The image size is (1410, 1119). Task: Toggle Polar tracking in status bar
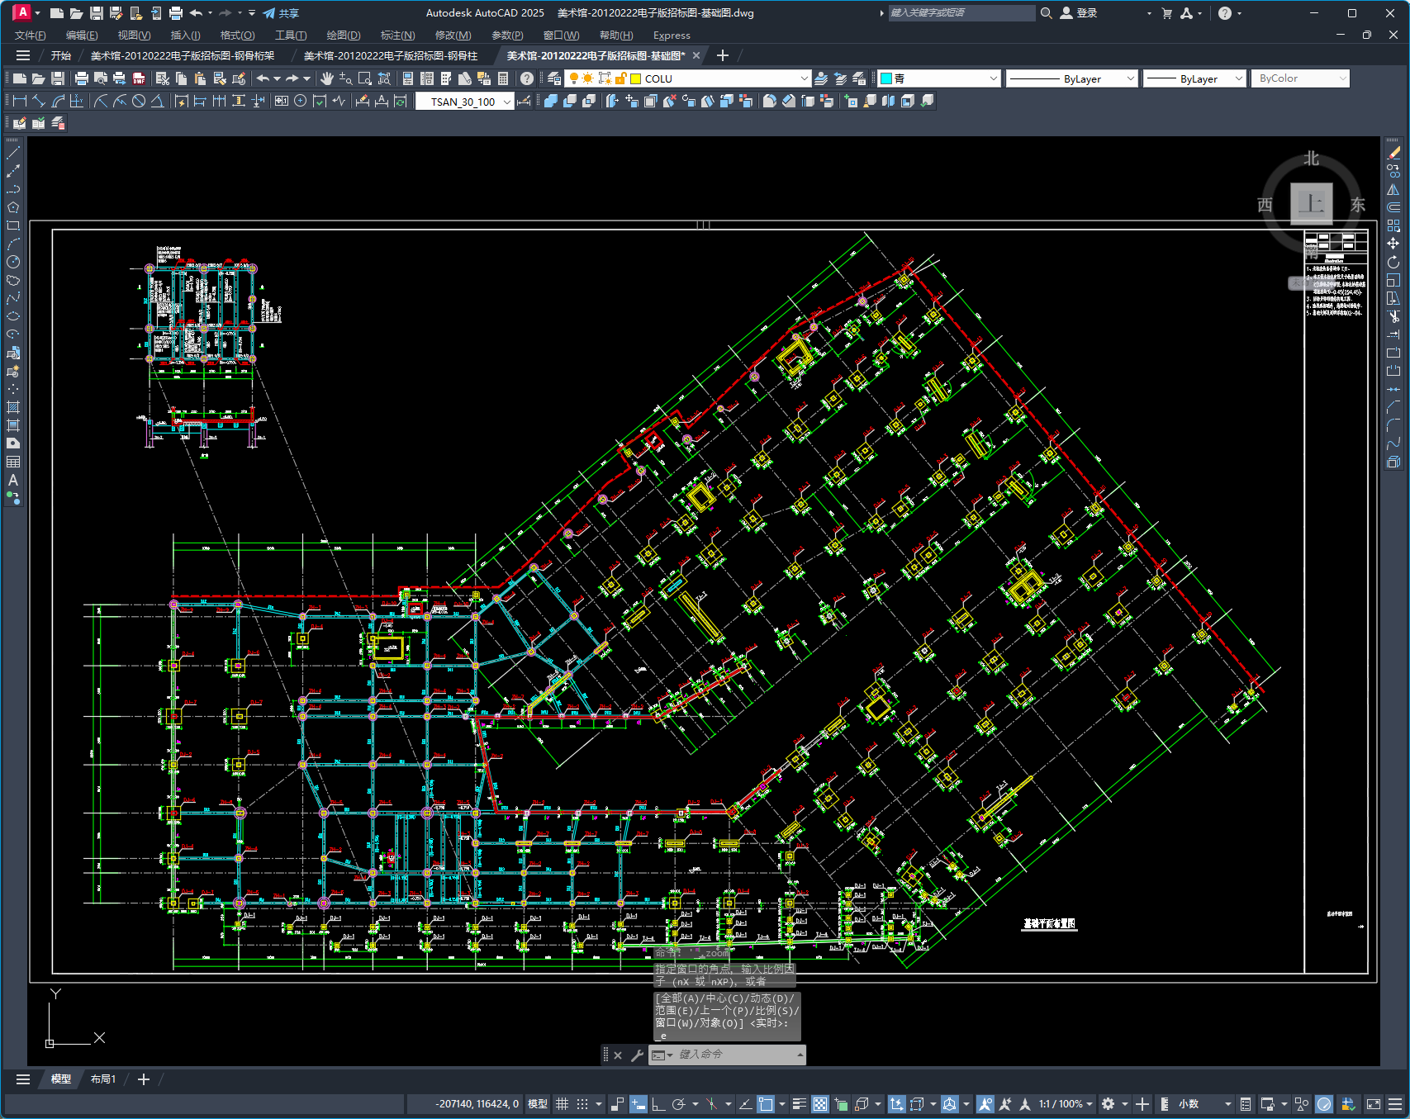coord(679,1104)
